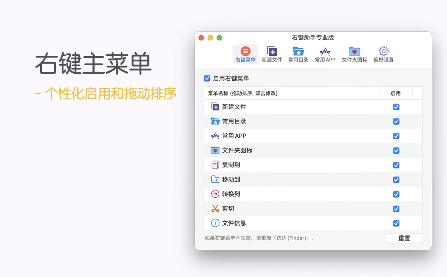Click the 转换到 arrow circle icon
Viewport: 447px width, 277px height.
click(215, 194)
